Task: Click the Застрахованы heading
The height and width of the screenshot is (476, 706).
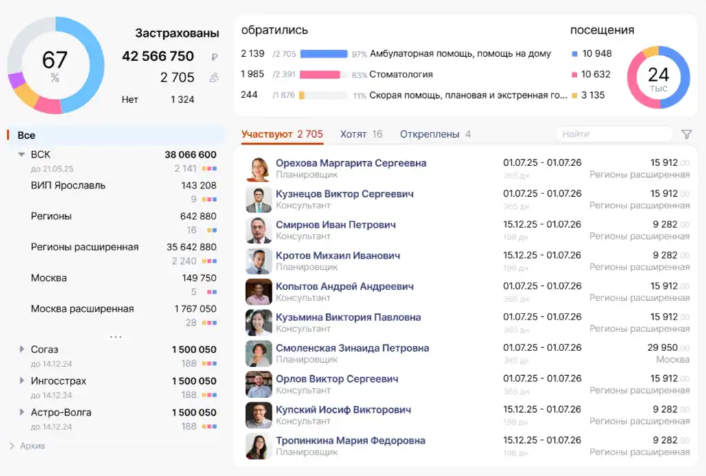Action: tap(177, 33)
